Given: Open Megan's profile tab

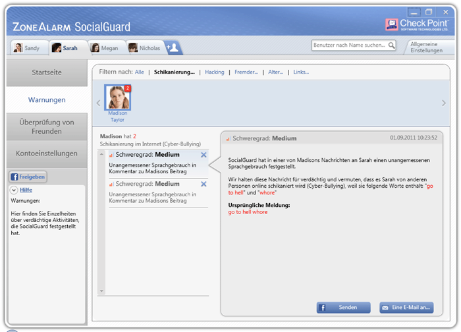Looking at the screenshot, I should click(107, 47).
